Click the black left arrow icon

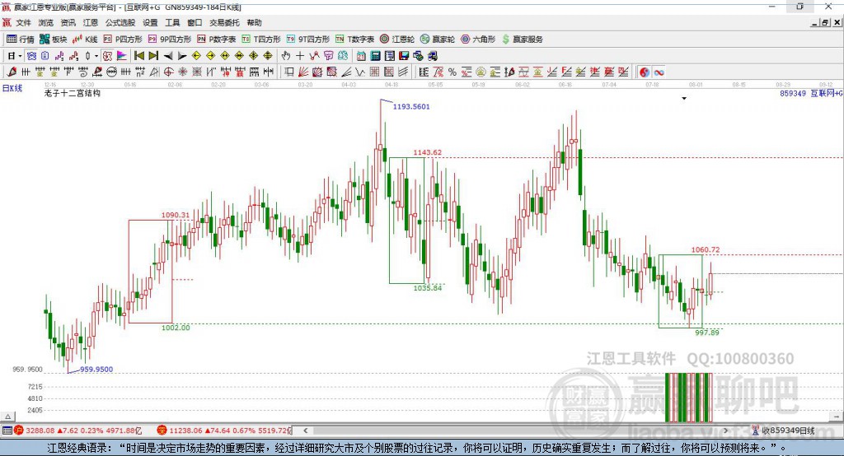point(168,56)
